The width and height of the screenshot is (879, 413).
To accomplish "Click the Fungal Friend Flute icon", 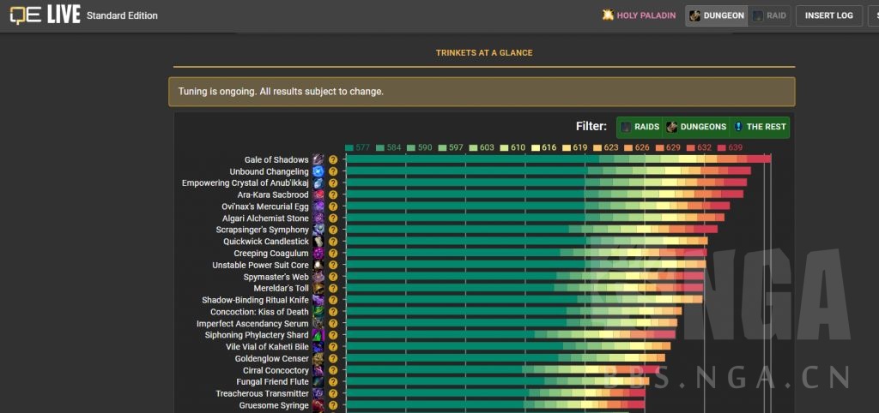I will [318, 382].
